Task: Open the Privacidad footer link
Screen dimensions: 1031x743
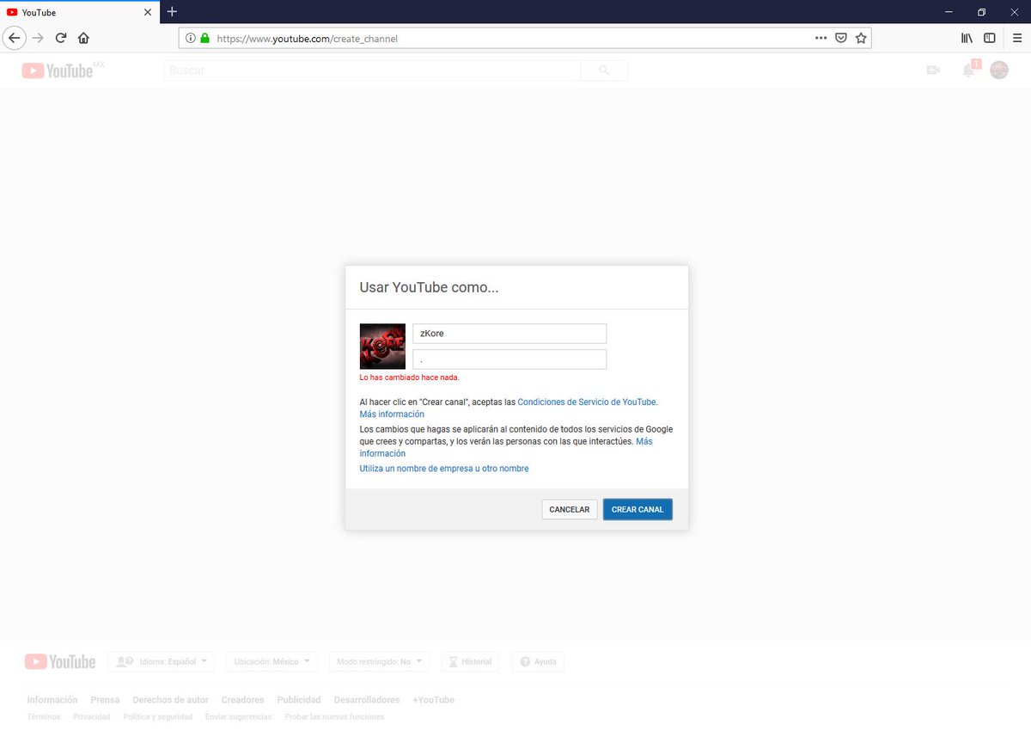Action: pos(92,716)
